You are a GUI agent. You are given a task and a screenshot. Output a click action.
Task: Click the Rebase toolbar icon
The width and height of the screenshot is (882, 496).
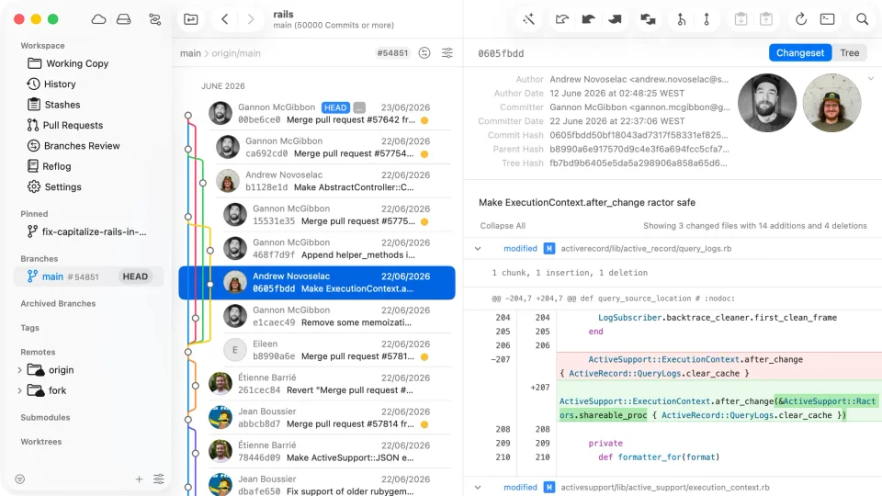click(x=707, y=19)
